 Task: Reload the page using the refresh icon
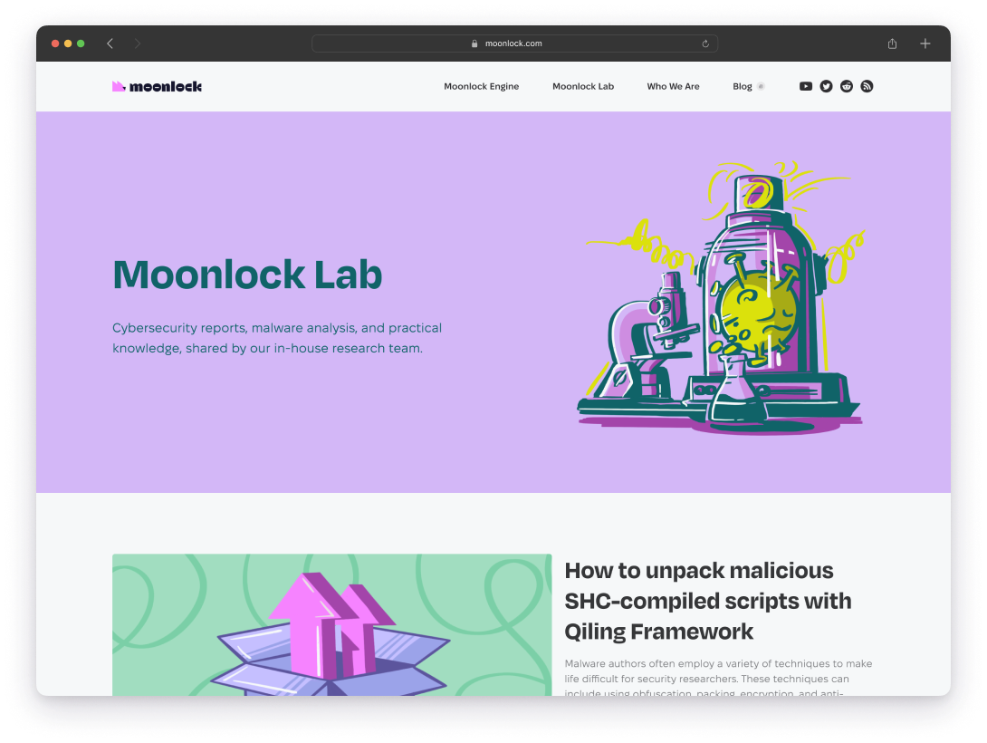click(x=705, y=43)
